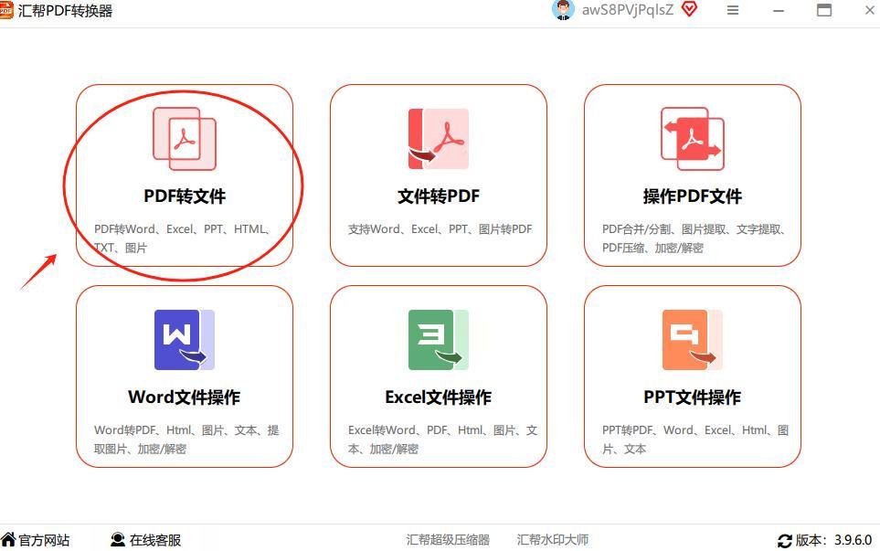This screenshot has width=880, height=551.
Task: Open the 文件转PDF conversion icon
Action: (x=437, y=138)
